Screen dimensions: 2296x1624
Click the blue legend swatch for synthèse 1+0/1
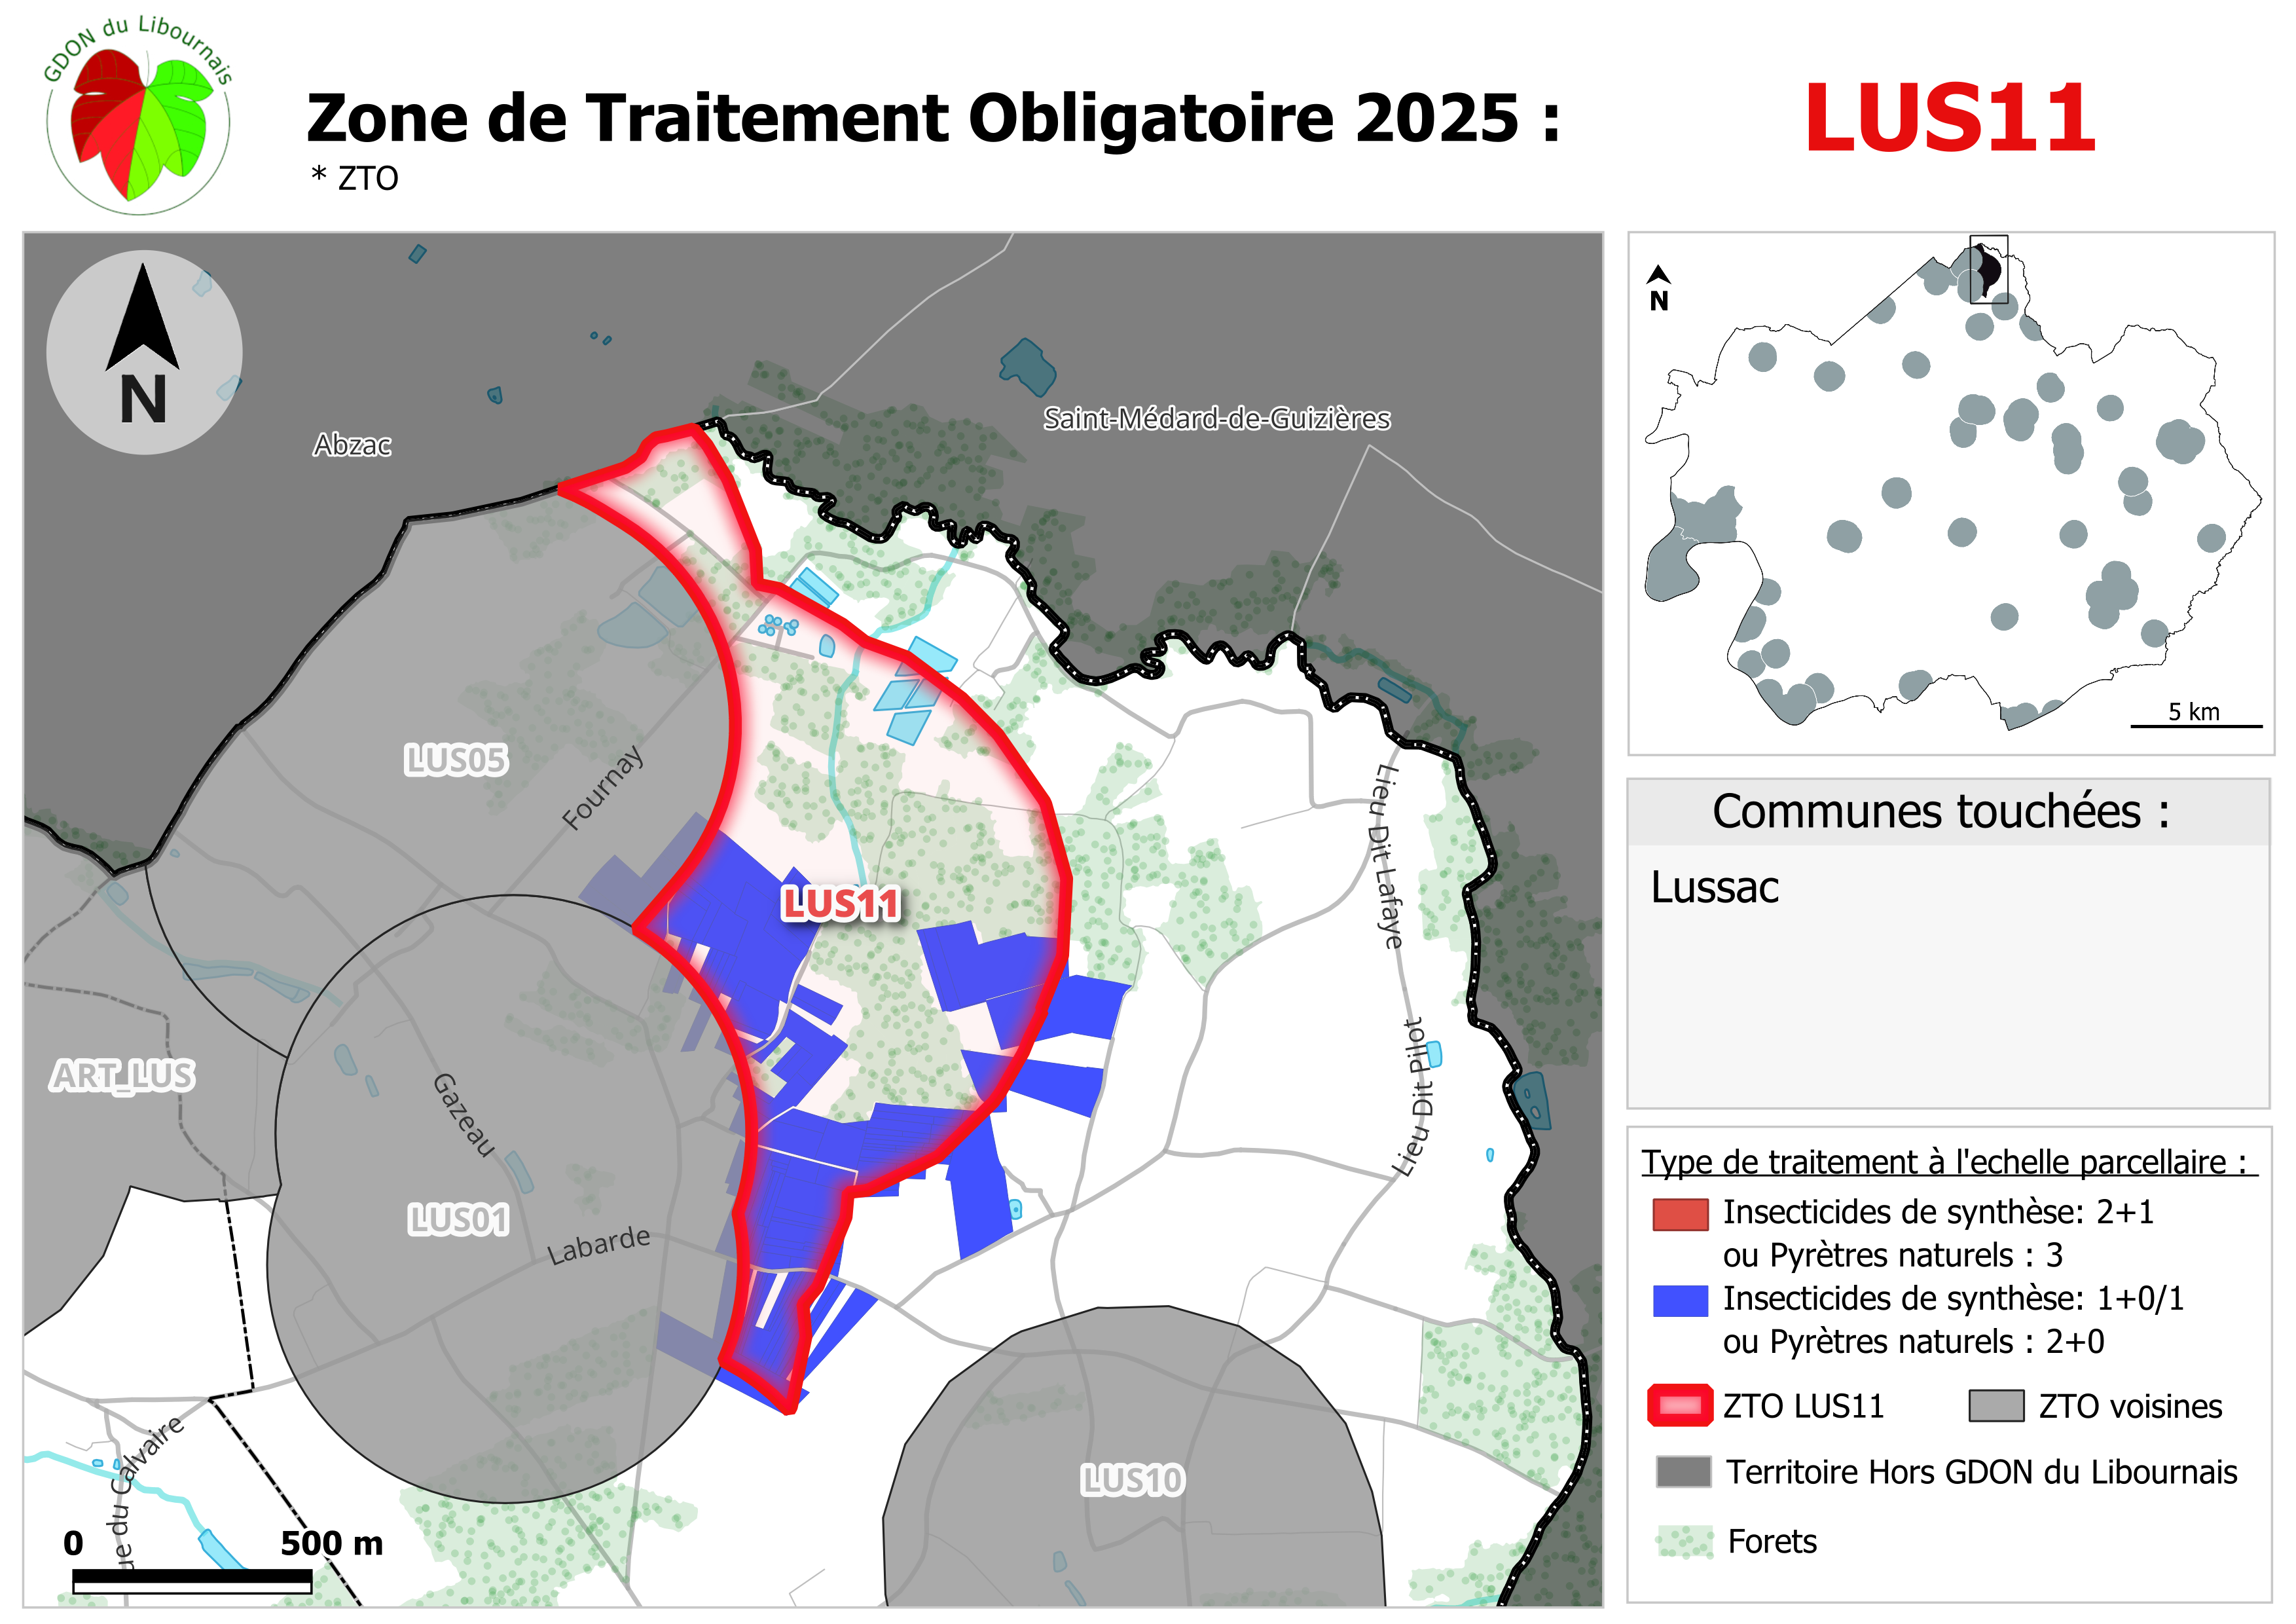coord(1680,1300)
